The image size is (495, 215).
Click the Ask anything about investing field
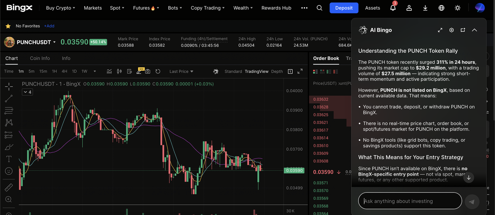coord(410,201)
